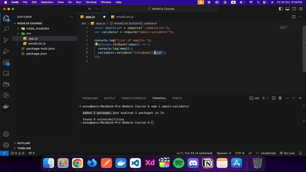Open Adobe XD from the Dock
The height and width of the screenshot is (172, 306).
(x=150, y=163)
